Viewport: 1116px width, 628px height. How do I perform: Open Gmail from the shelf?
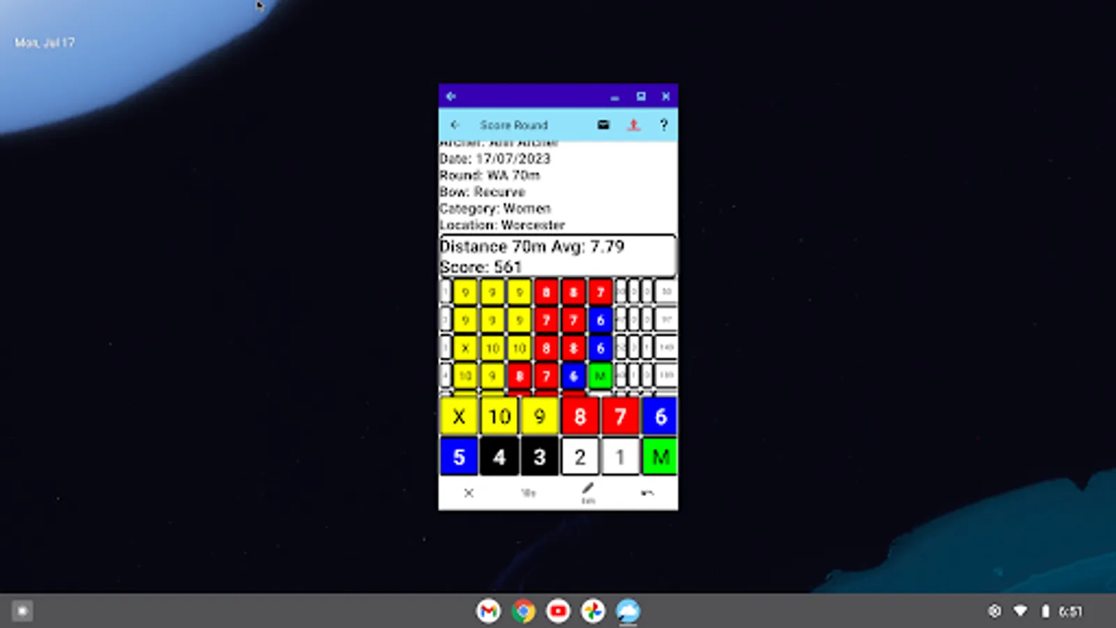click(488, 611)
